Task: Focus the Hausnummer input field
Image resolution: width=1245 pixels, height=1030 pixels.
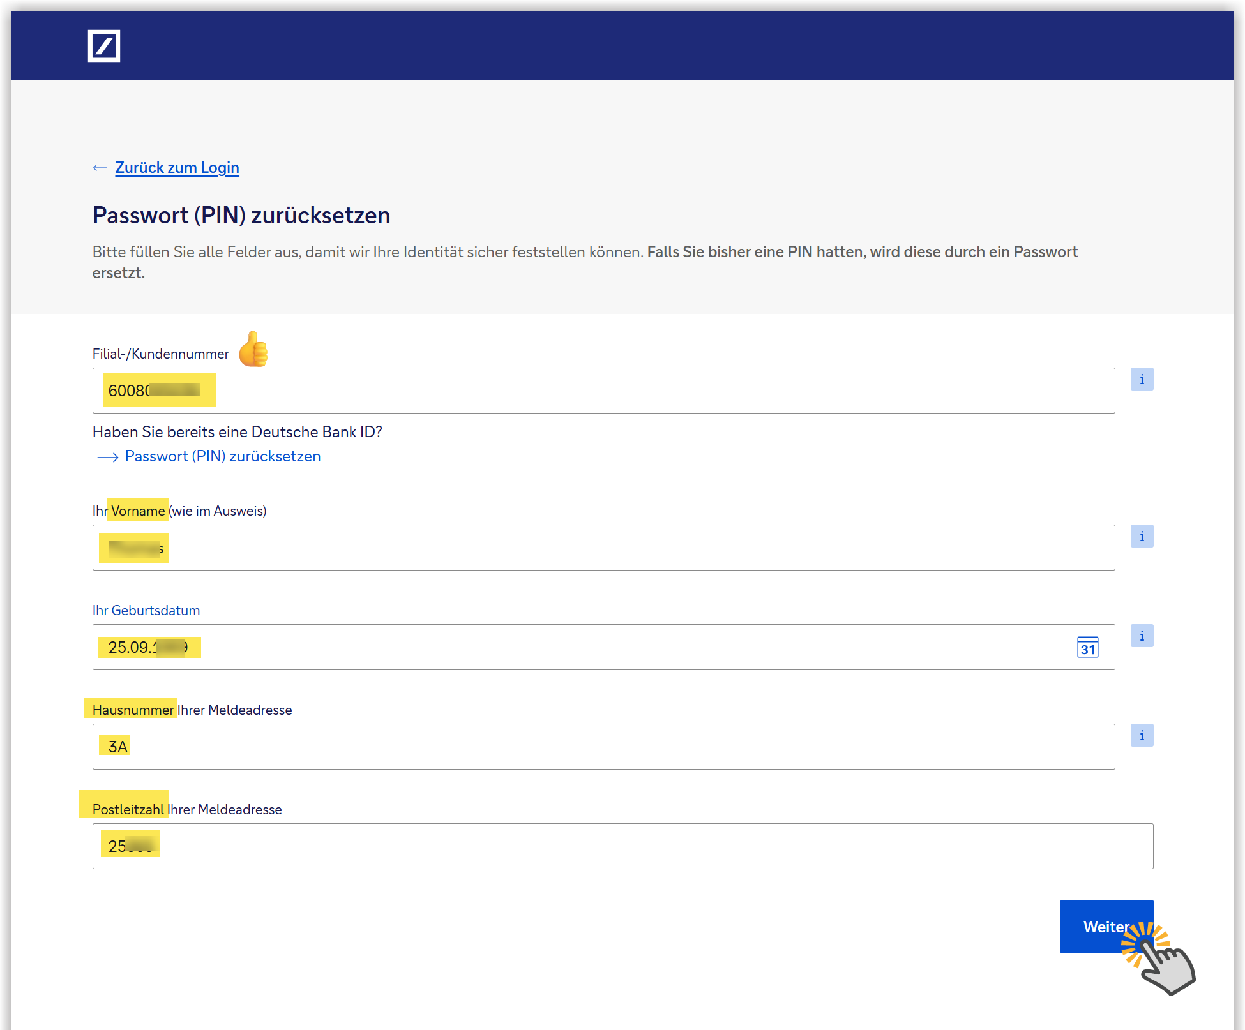Action: (x=603, y=747)
